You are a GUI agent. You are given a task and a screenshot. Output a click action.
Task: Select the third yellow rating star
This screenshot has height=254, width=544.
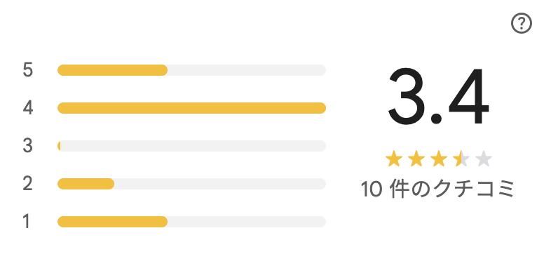point(439,159)
